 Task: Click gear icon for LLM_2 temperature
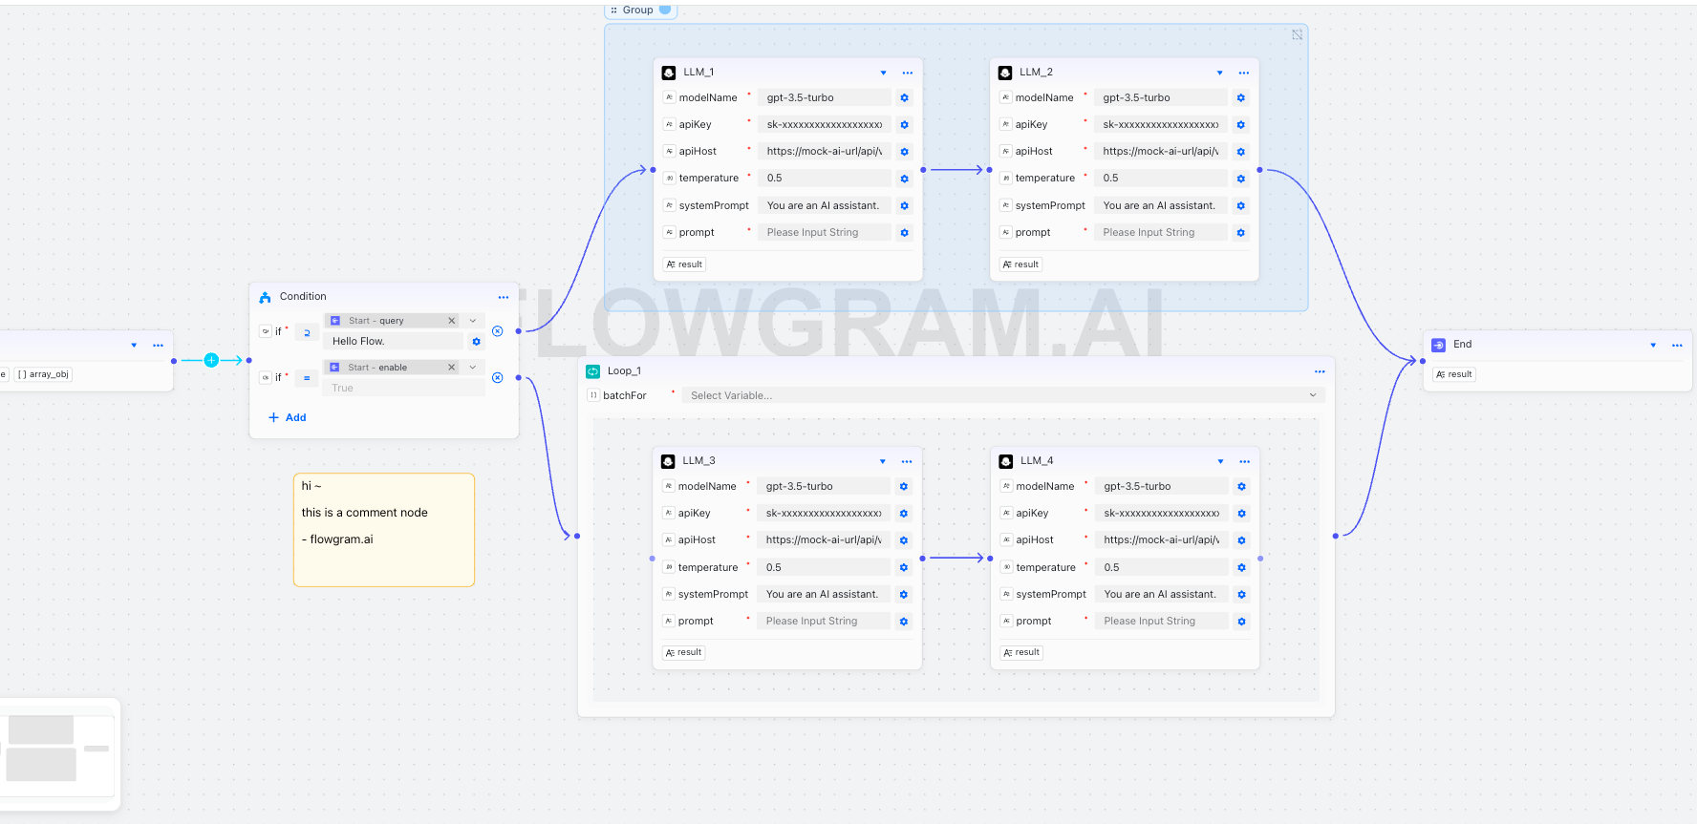1240,179
